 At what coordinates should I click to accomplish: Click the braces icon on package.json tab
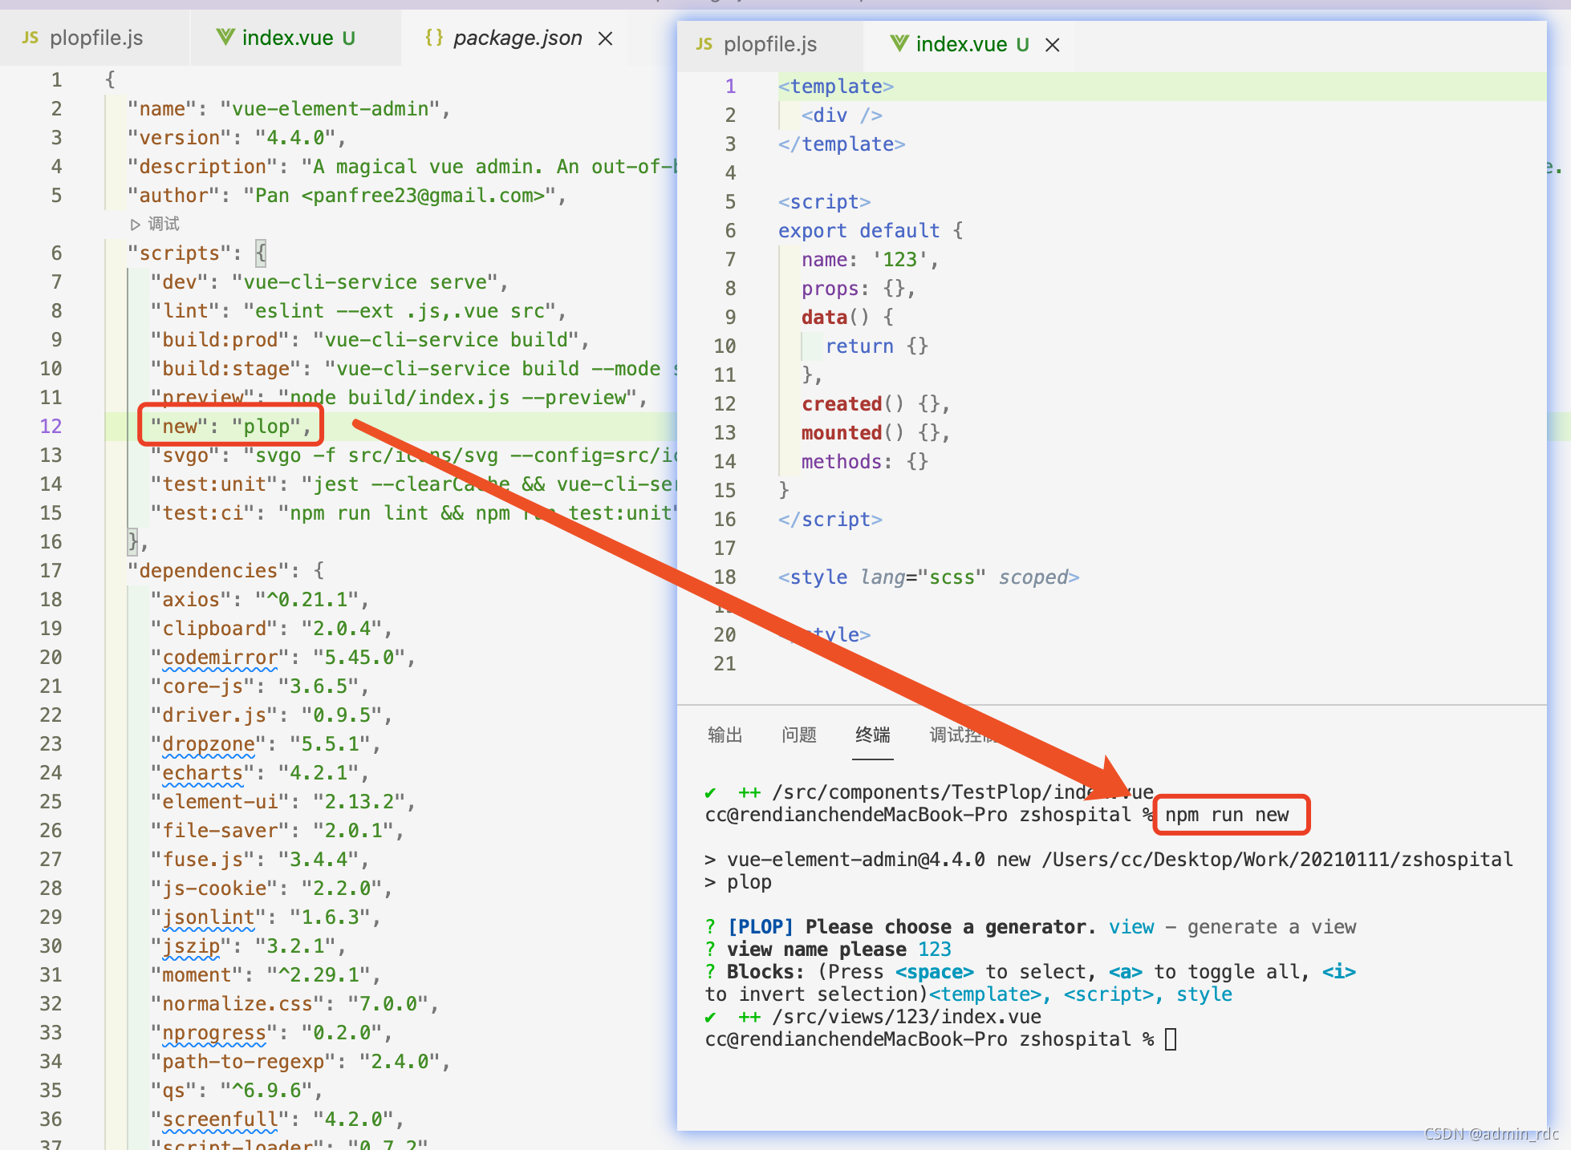pyautogui.click(x=434, y=38)
